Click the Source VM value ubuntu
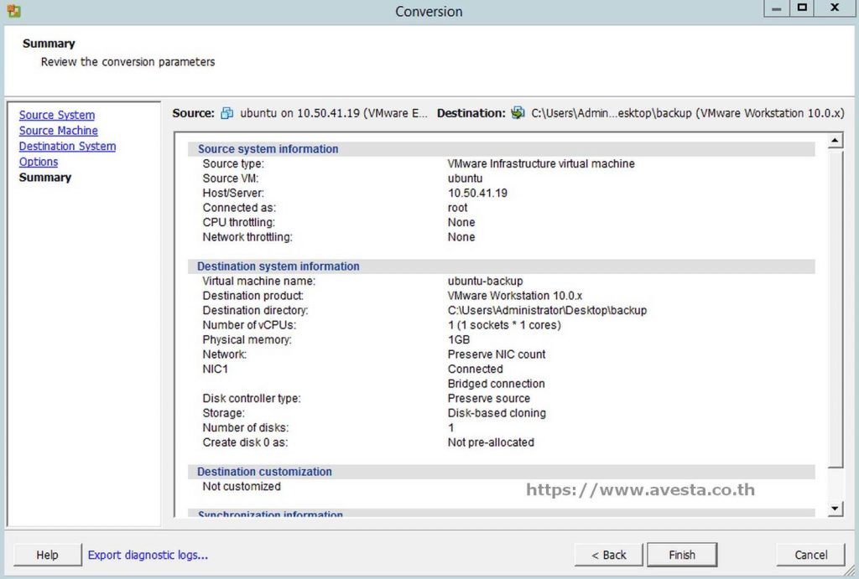Screen dimensions: 859x579 point(465,178)
